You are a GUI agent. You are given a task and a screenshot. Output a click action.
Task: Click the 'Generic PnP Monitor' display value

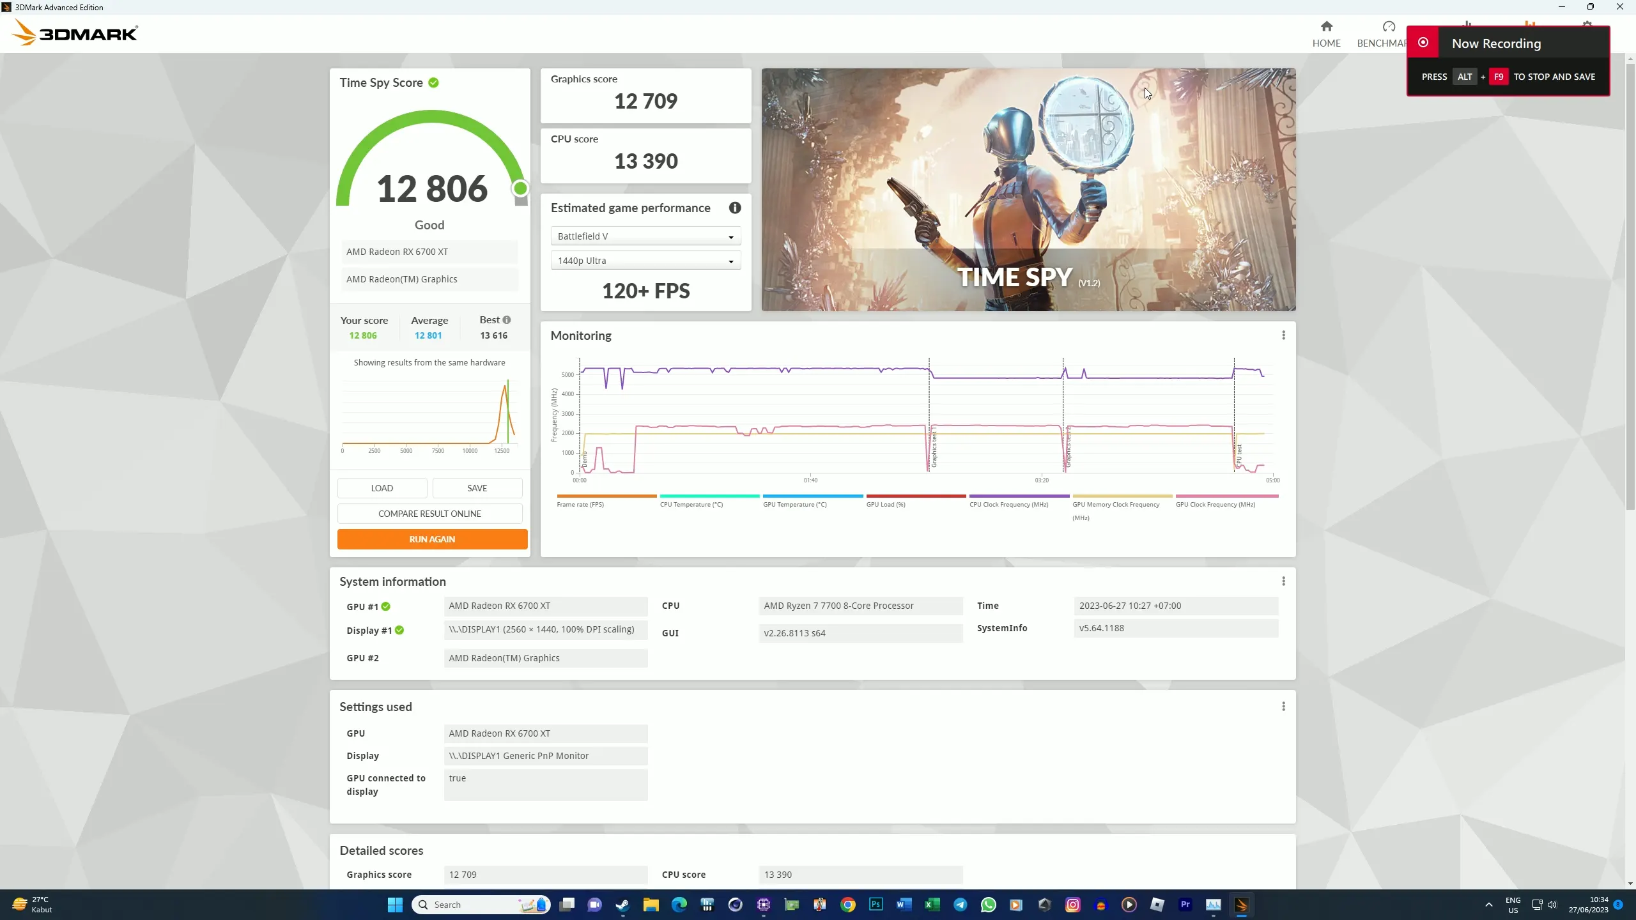coord(546,756)
